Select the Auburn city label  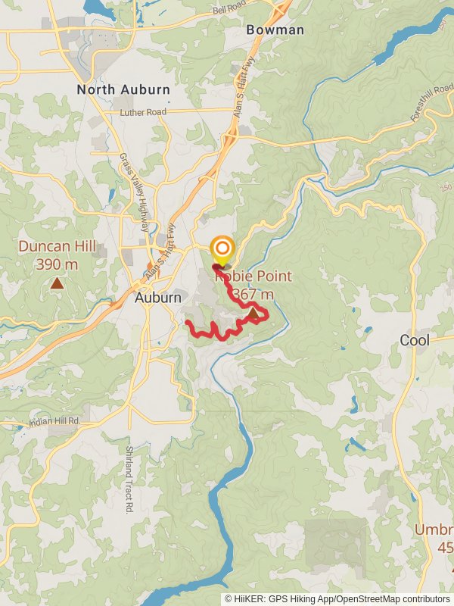[158, 298]
